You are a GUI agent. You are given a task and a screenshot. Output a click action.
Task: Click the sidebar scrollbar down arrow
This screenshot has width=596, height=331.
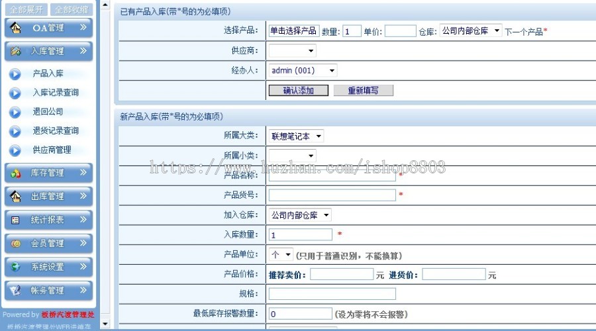point(105,324)
